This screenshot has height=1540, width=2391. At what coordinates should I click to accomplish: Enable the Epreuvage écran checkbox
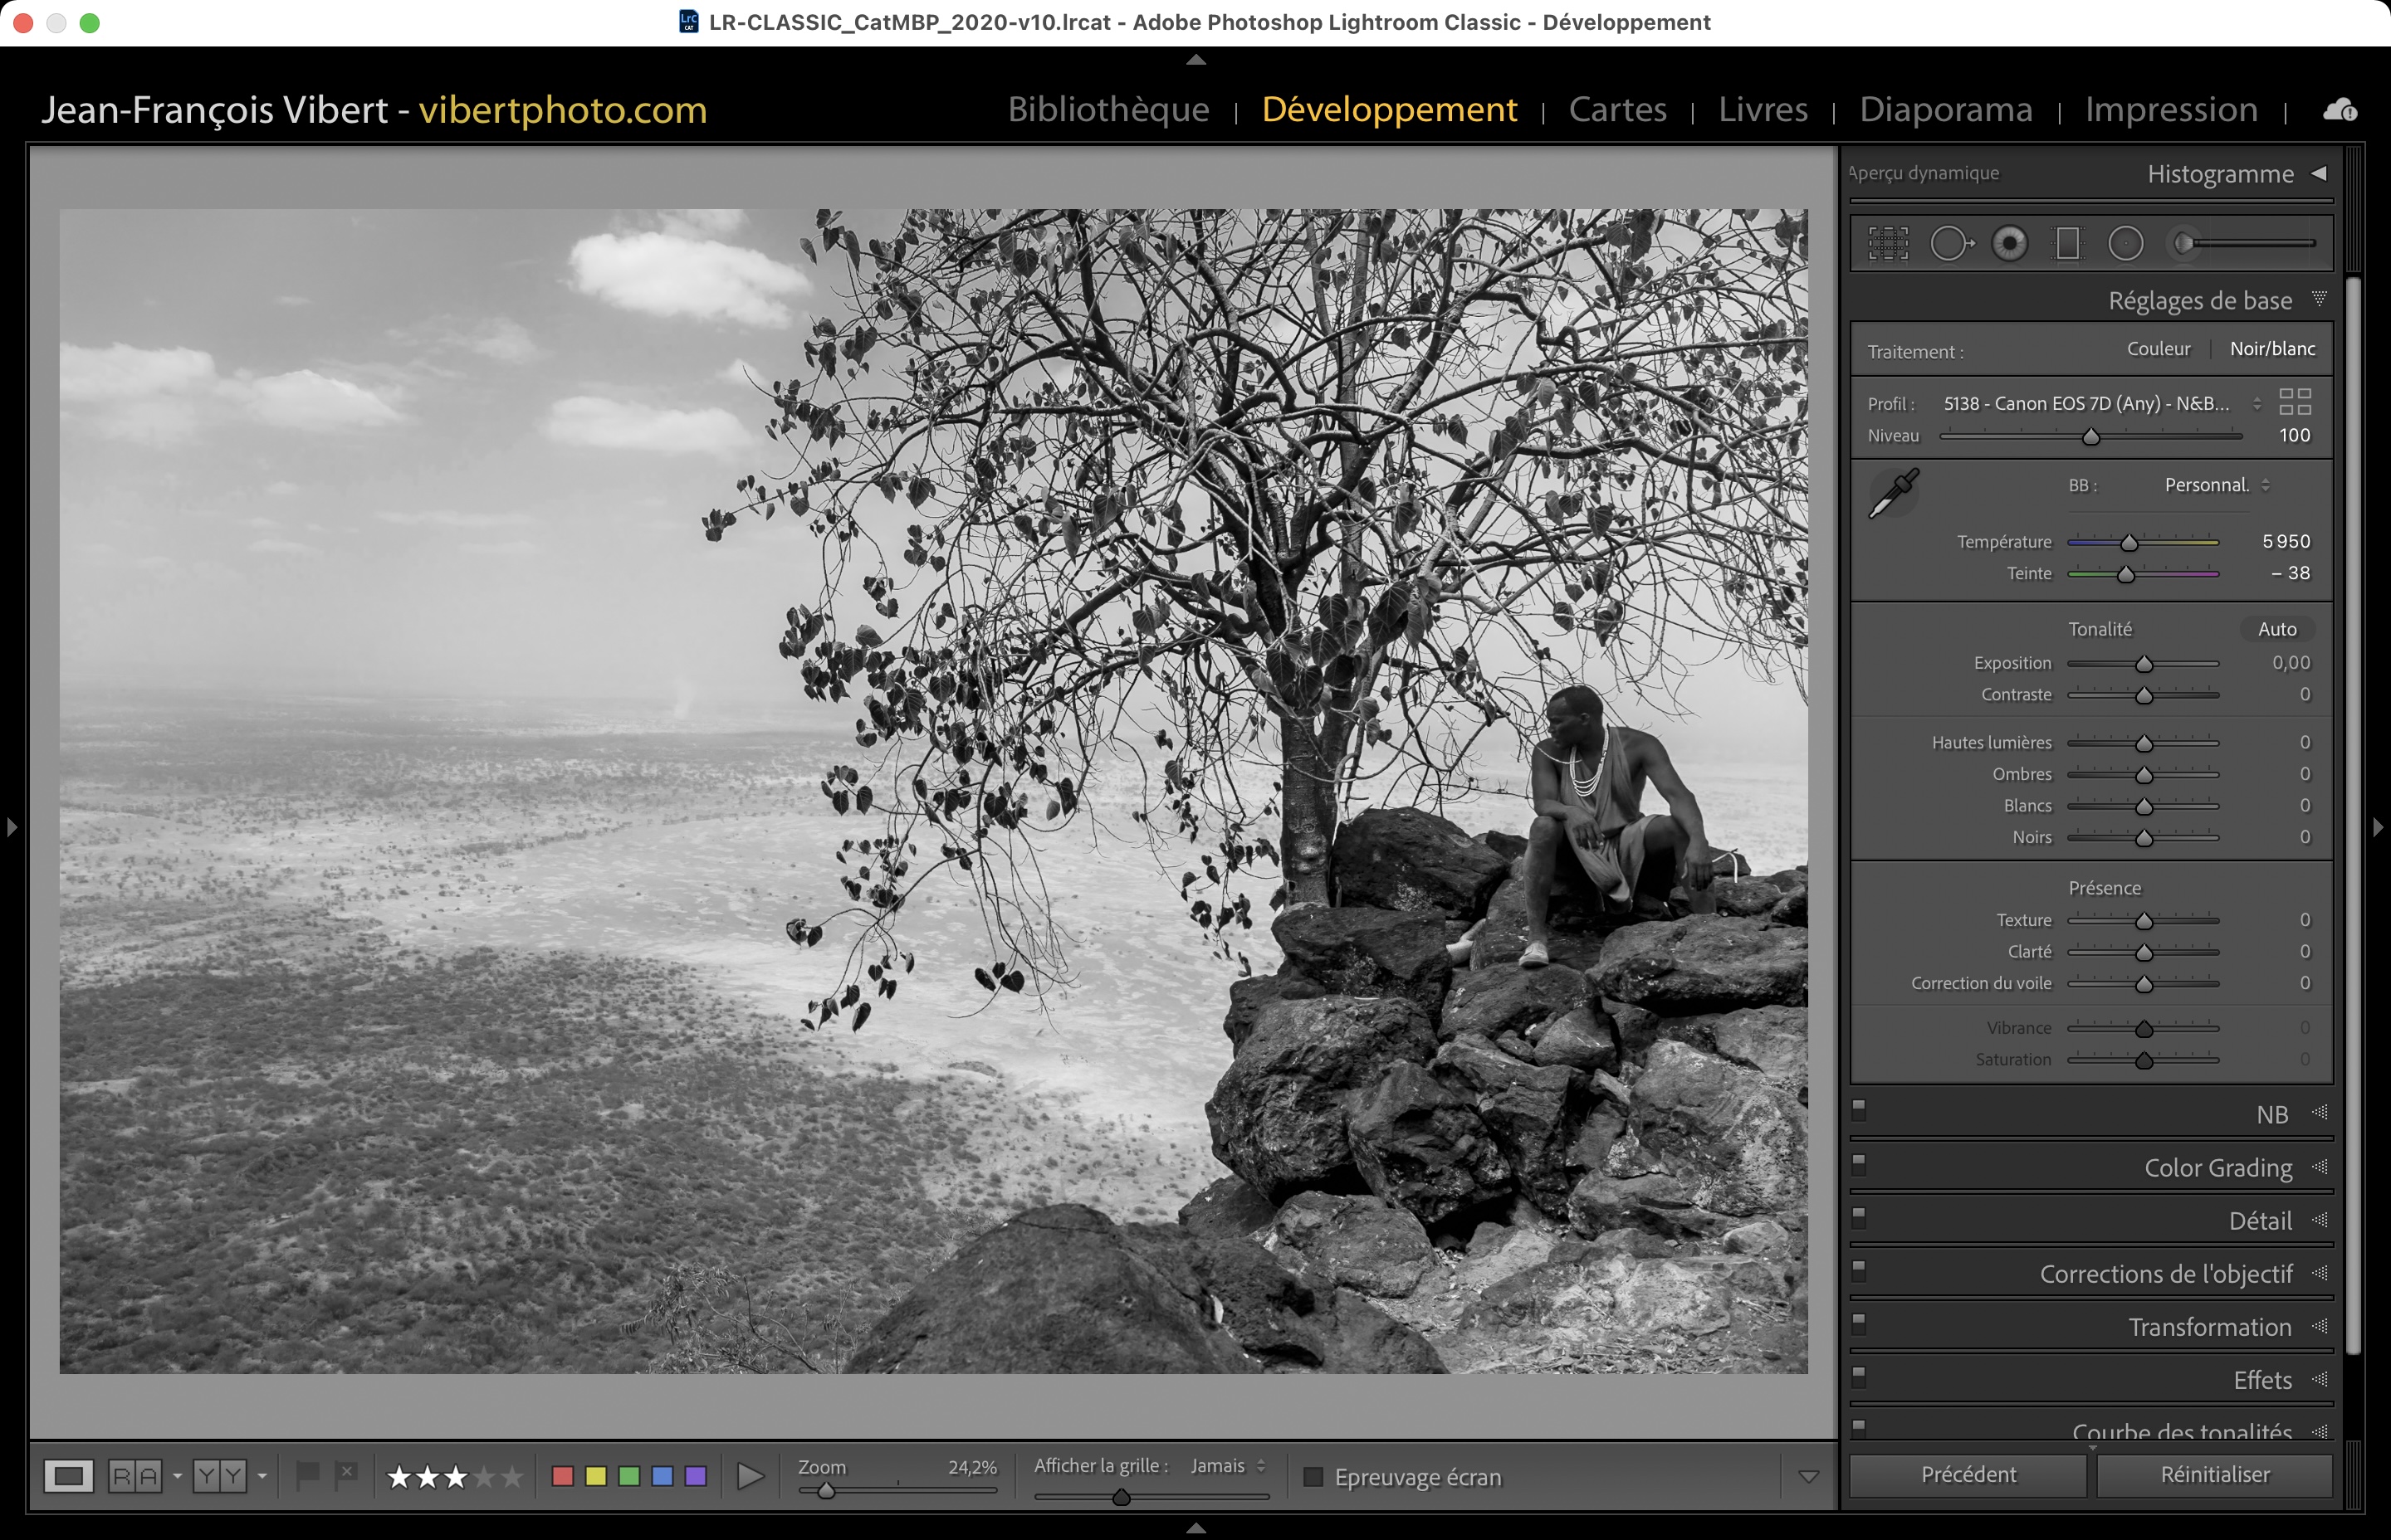coord(1313,1477)
